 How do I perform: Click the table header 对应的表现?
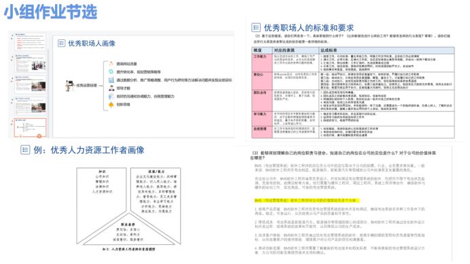coord(295,50)
